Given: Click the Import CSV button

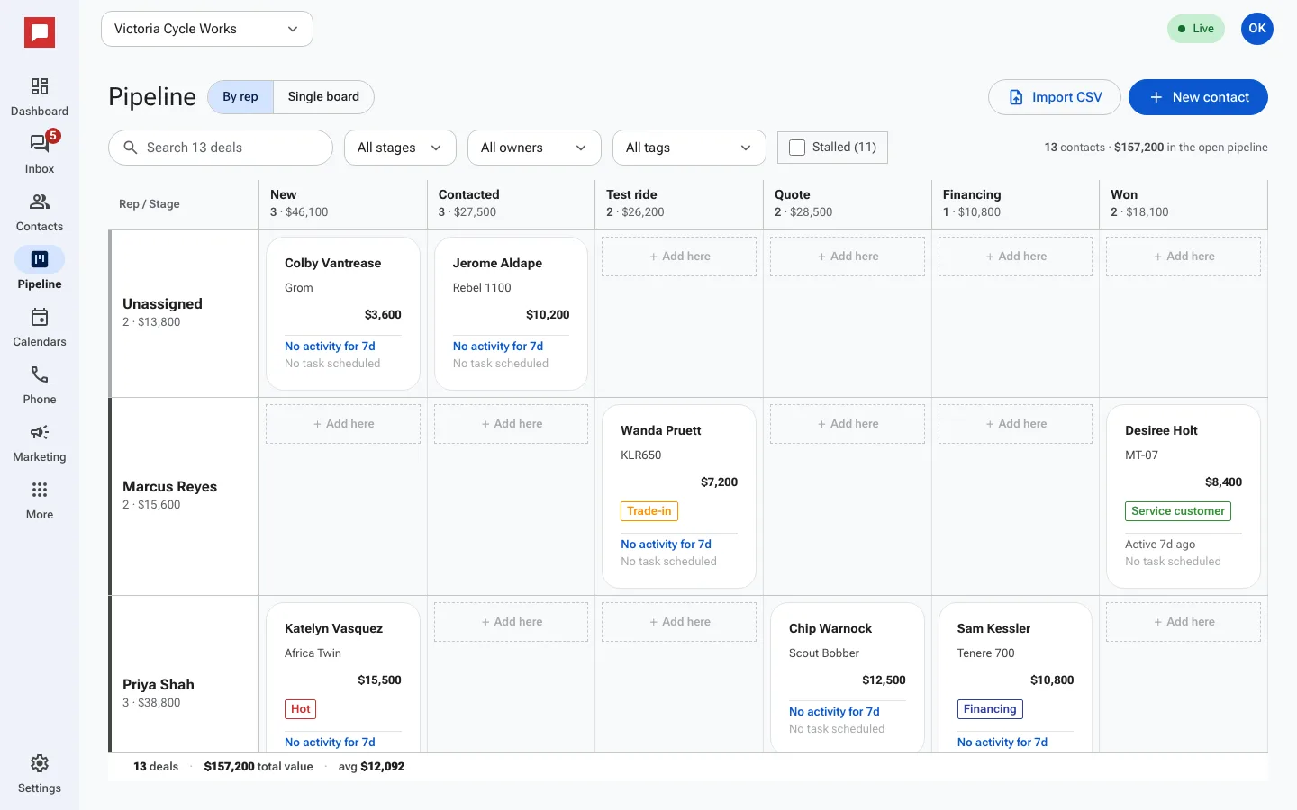Looking at the screenshot, I should point(1055,97).
